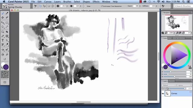Switch to the Mixer tab
The image size is (193, 108).
tap(169, 38)
